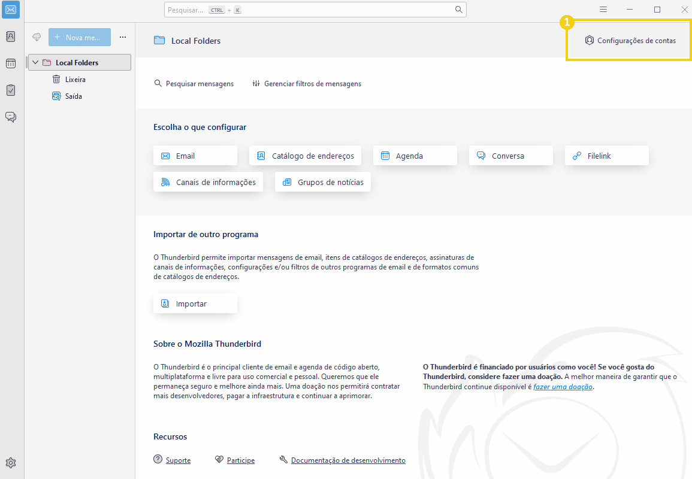Open Catálogo de endereços configuration
Viewport: 692px width, 479px height.
[x=305, y=155]
